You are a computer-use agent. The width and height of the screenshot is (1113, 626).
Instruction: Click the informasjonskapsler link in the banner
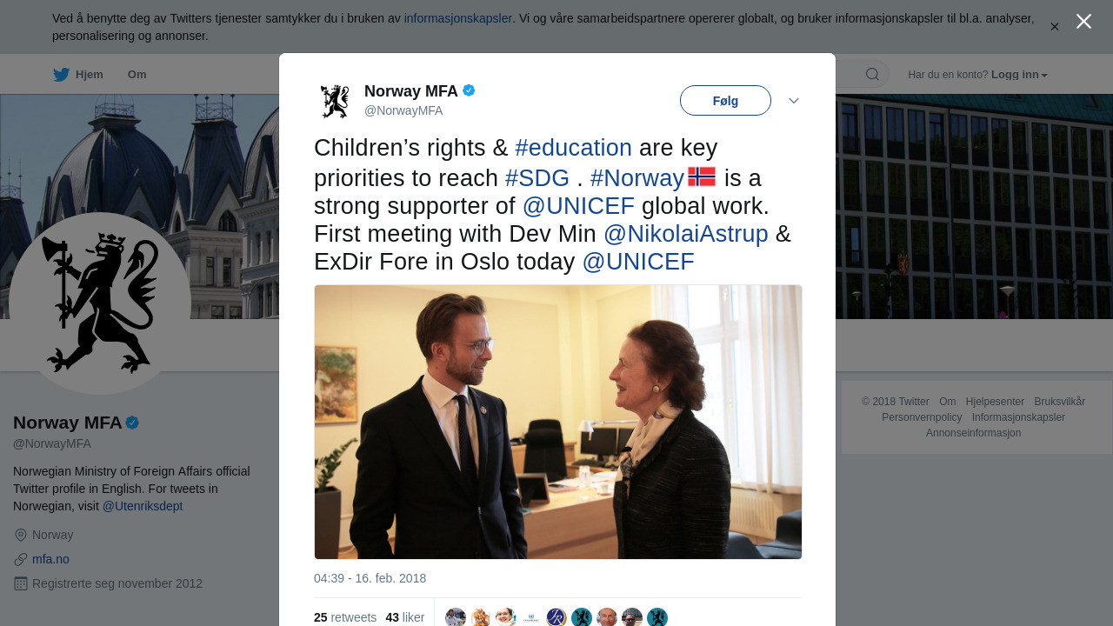457,18
